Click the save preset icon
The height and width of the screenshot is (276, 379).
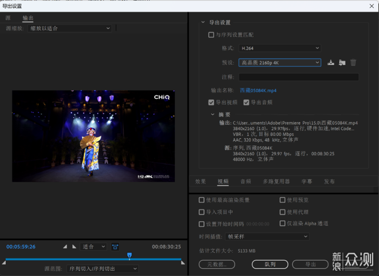(331, 63)
